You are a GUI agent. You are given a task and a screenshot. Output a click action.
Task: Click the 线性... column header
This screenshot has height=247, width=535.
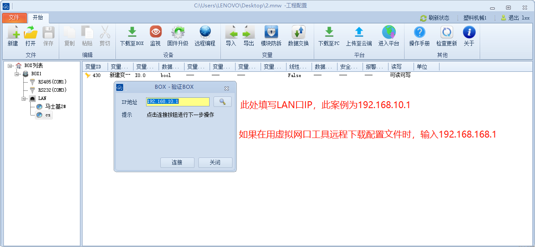point(299,67)
